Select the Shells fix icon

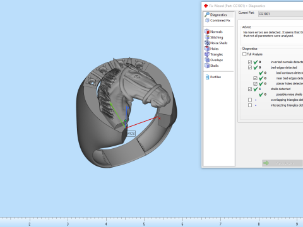tap(207, 66)
